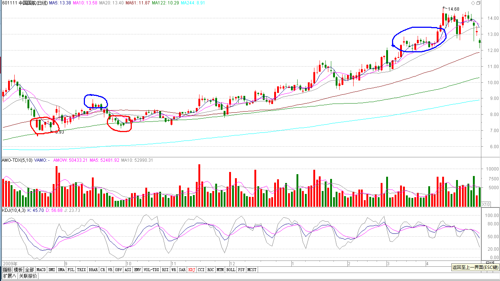Open the EMV indicator
This screenshot has width=500, height=281.
137,270
